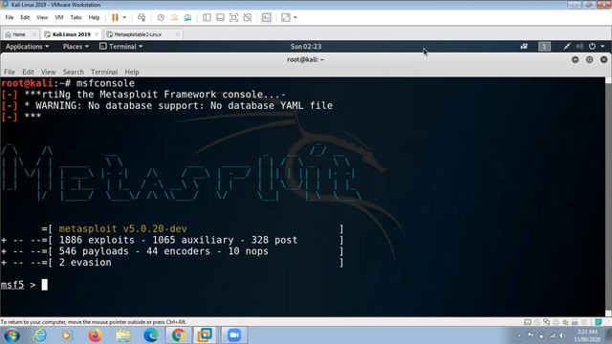Expand the Kali system menu arrow
The image size is (612, 344).
click(602, 47)
